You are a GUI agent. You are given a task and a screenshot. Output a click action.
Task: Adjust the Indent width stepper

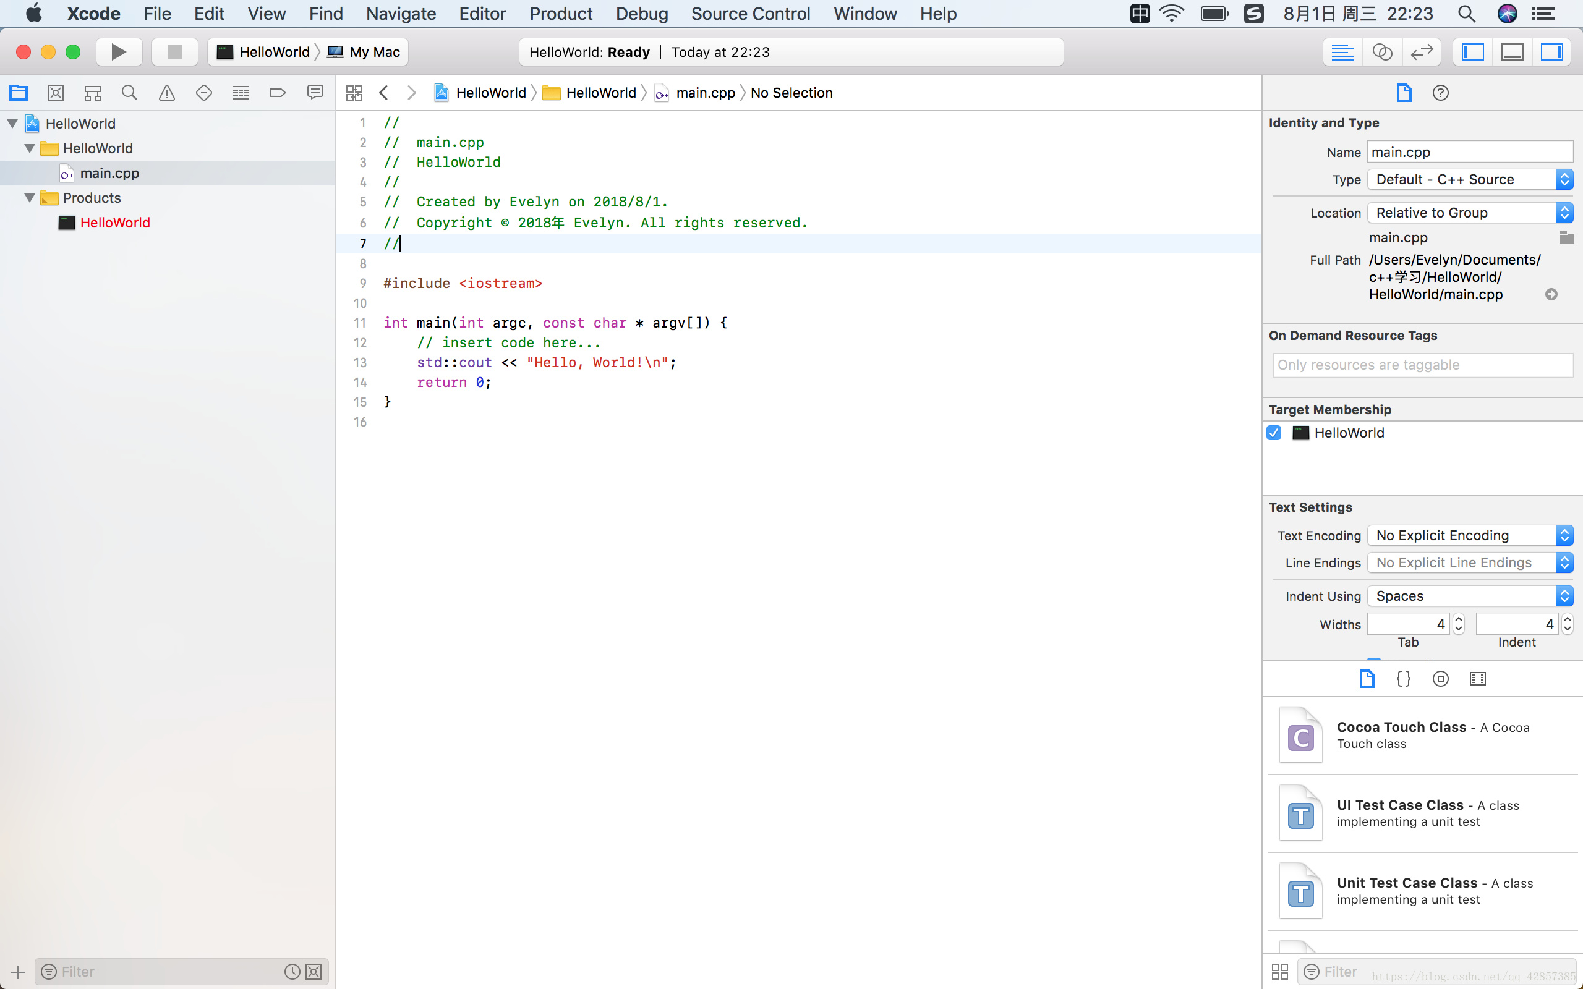(1567, 624)
